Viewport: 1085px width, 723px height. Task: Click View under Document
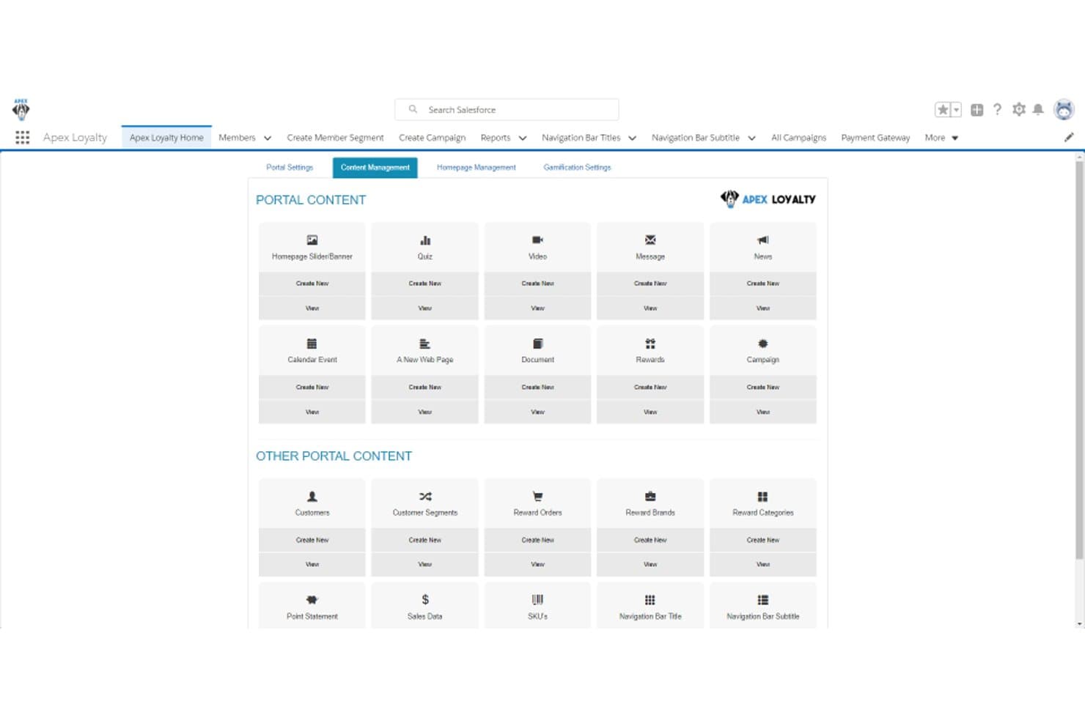coord(537,412)
